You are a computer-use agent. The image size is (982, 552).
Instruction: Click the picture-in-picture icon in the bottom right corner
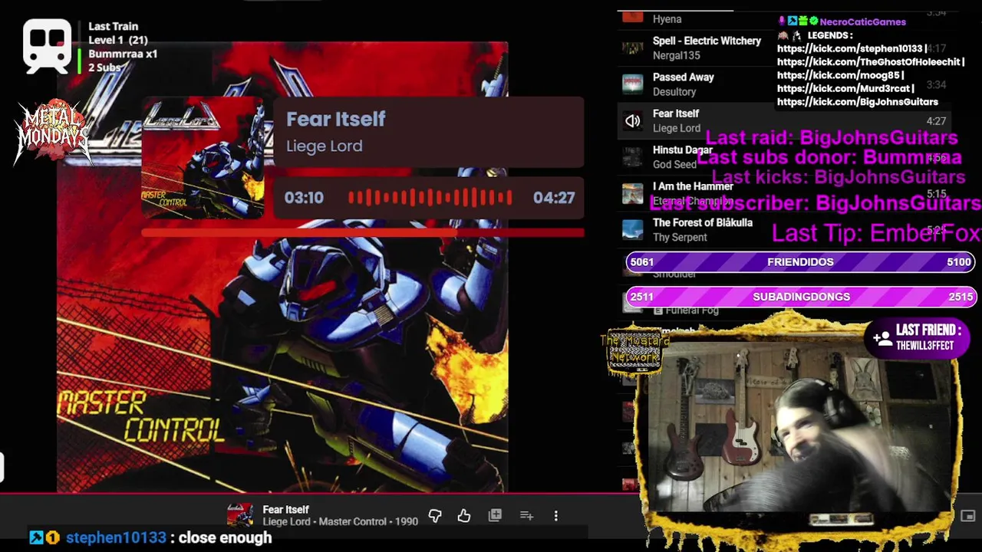point(967,516)
